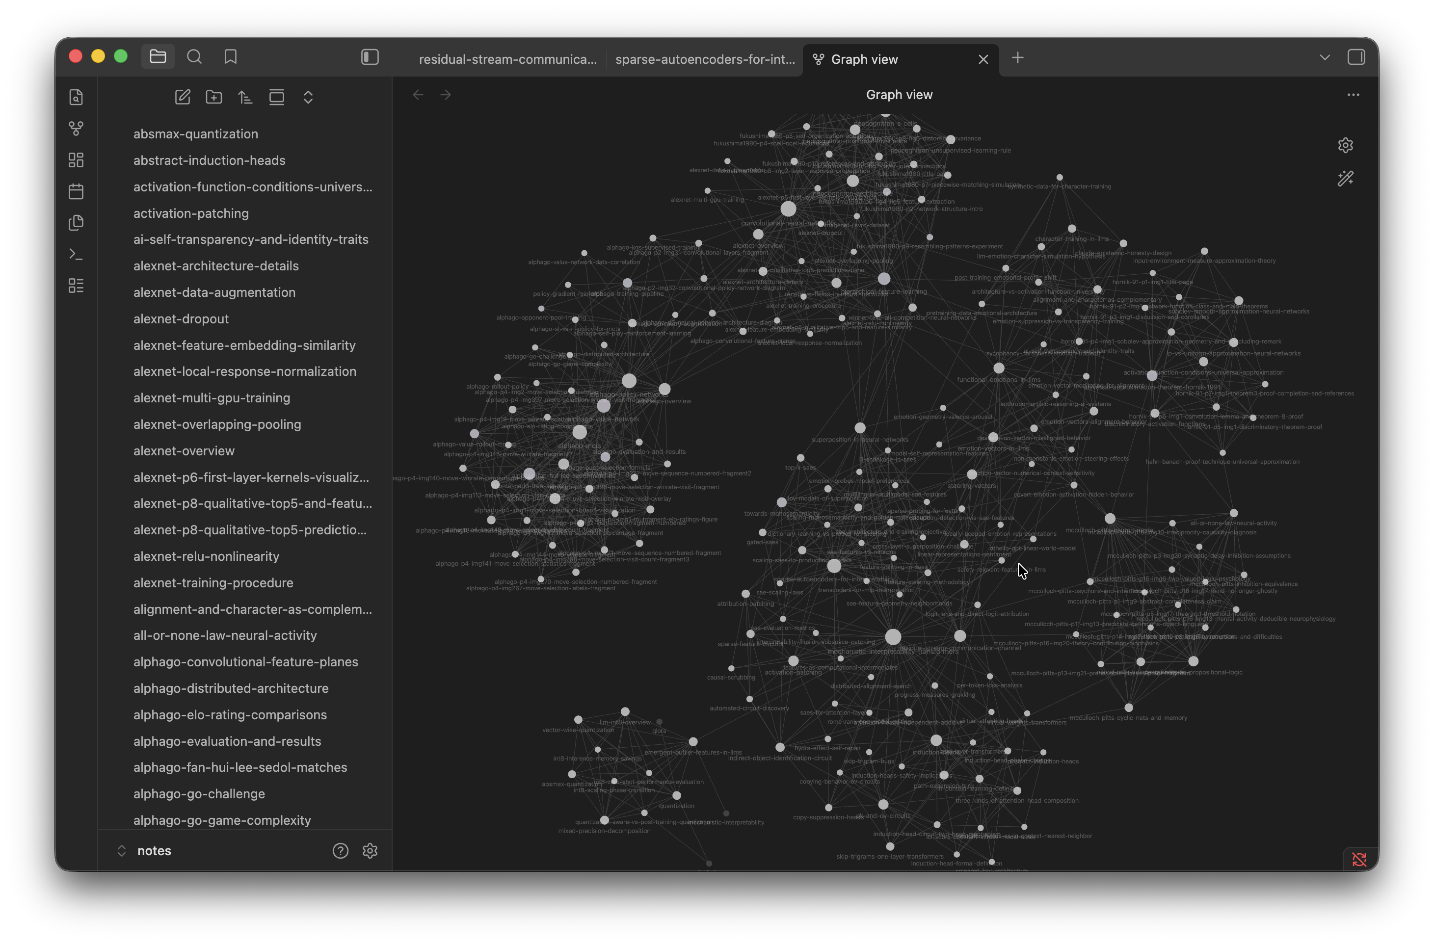The image size is (1434, 944).
Task: Open command palette terminal icon
Action: tap(76, 254)
